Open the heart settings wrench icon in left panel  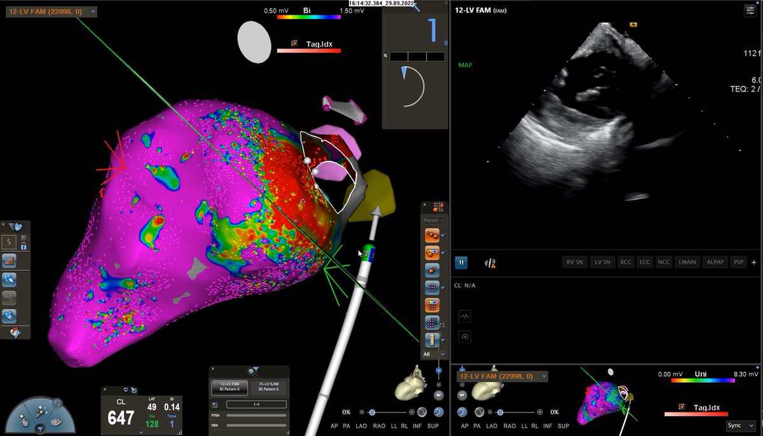coord(16,333)
